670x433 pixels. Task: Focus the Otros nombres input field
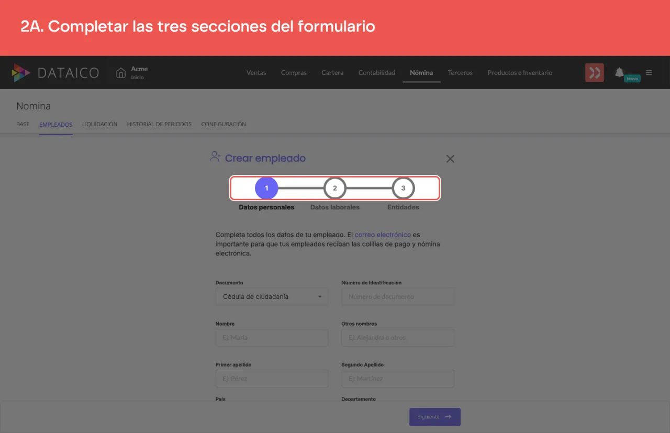click(x=398, y=338)
